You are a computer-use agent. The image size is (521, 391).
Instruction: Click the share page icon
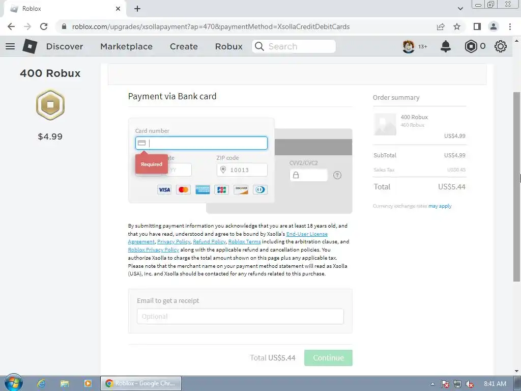pos(441,26)
